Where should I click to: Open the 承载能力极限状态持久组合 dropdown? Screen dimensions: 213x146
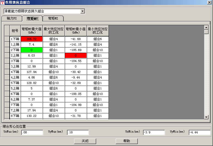(82, 11)
